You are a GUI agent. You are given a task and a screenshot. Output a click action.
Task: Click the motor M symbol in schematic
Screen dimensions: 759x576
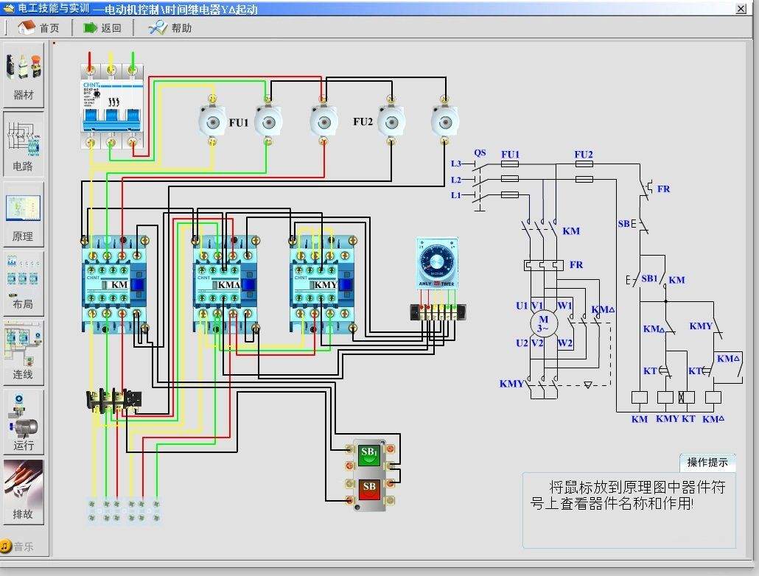coord(543,323)
